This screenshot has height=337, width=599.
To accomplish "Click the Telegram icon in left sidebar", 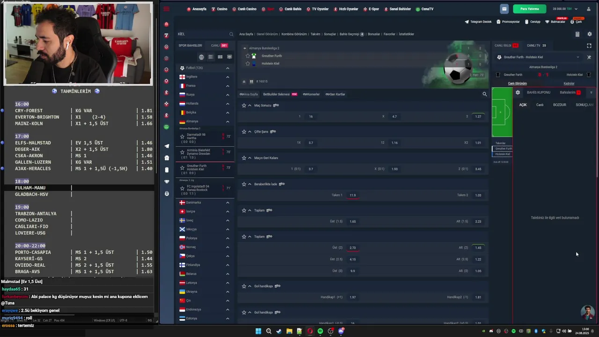I will (x=167, y=146).
